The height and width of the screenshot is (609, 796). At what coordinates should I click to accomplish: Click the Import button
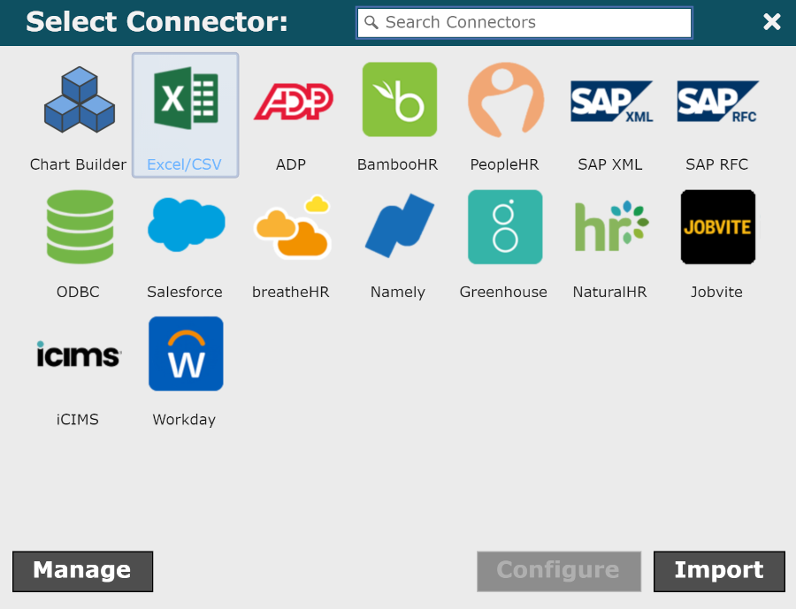(719, 571)
